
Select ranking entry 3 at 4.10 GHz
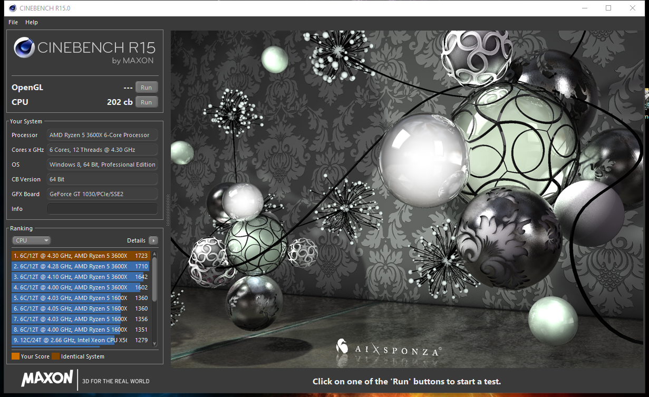click(81, 277)
